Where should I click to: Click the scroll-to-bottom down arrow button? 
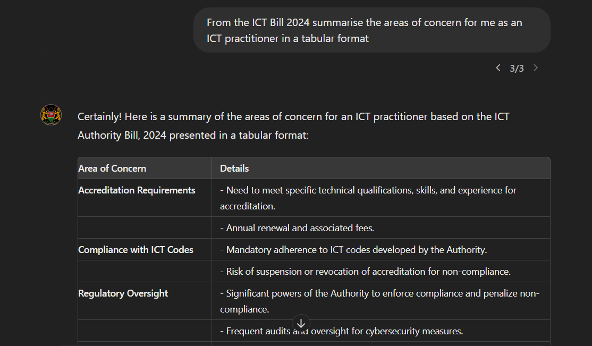[x=301, y=324]
